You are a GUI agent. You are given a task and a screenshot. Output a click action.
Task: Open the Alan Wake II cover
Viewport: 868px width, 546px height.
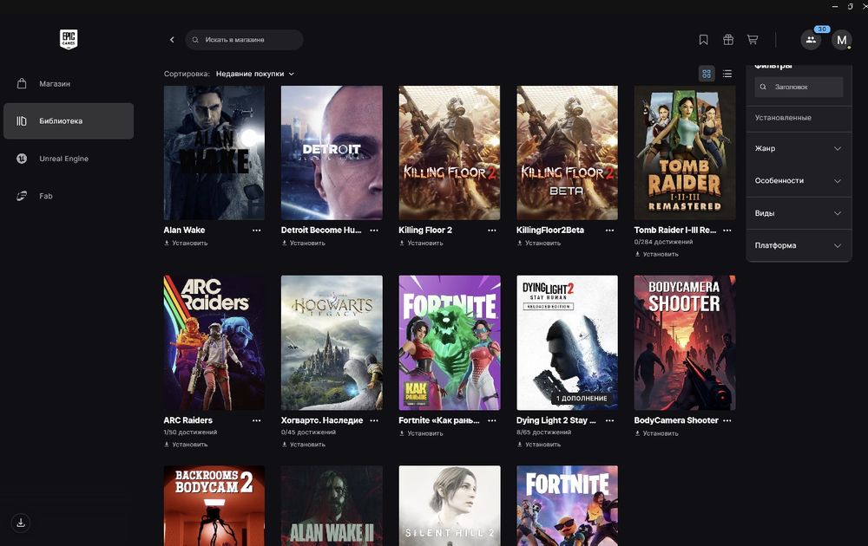[x=332, y=505]
